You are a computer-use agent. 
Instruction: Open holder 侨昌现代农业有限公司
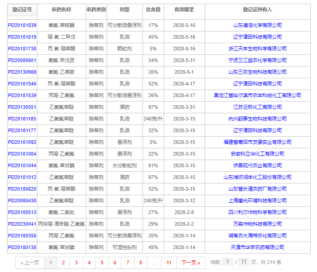[257, 165]
